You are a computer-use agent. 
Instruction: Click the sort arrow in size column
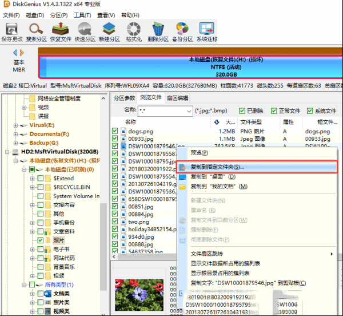click(x=217, y=122)
